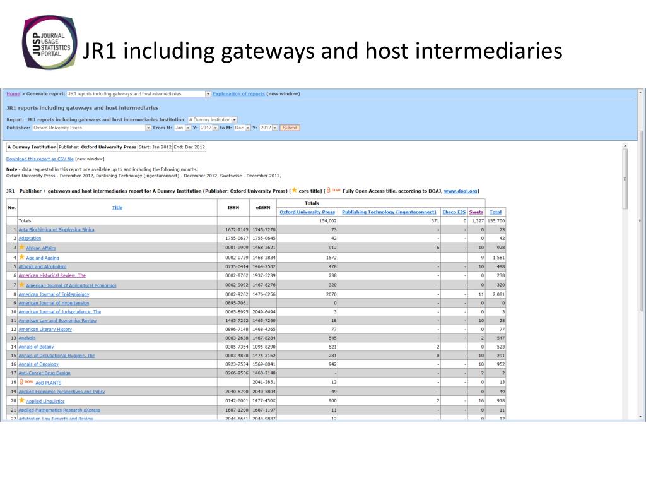Click the outer scrollbar down arrow
The width and height of the screenshot is (646, 485).
click(x=640, y=417)
